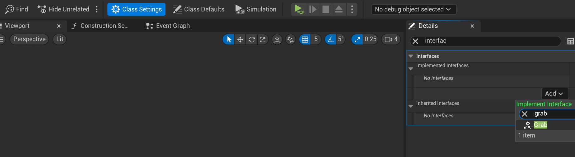The width and height of the screenshot is (575, 157).
Task: Collapse the Inherited Interfaces section
Action: pyautogui.click(x=411, y=106)
